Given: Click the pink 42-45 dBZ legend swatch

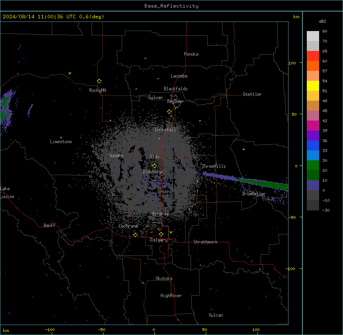Looking at the screenshot, I should 313,116.
